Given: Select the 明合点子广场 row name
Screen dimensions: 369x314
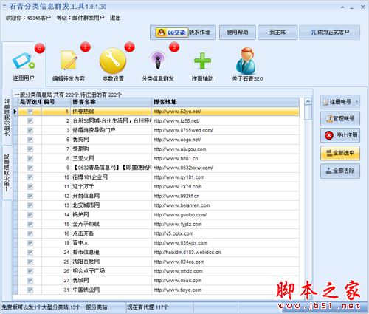Looking at the screenshot, I should (89, 271).
